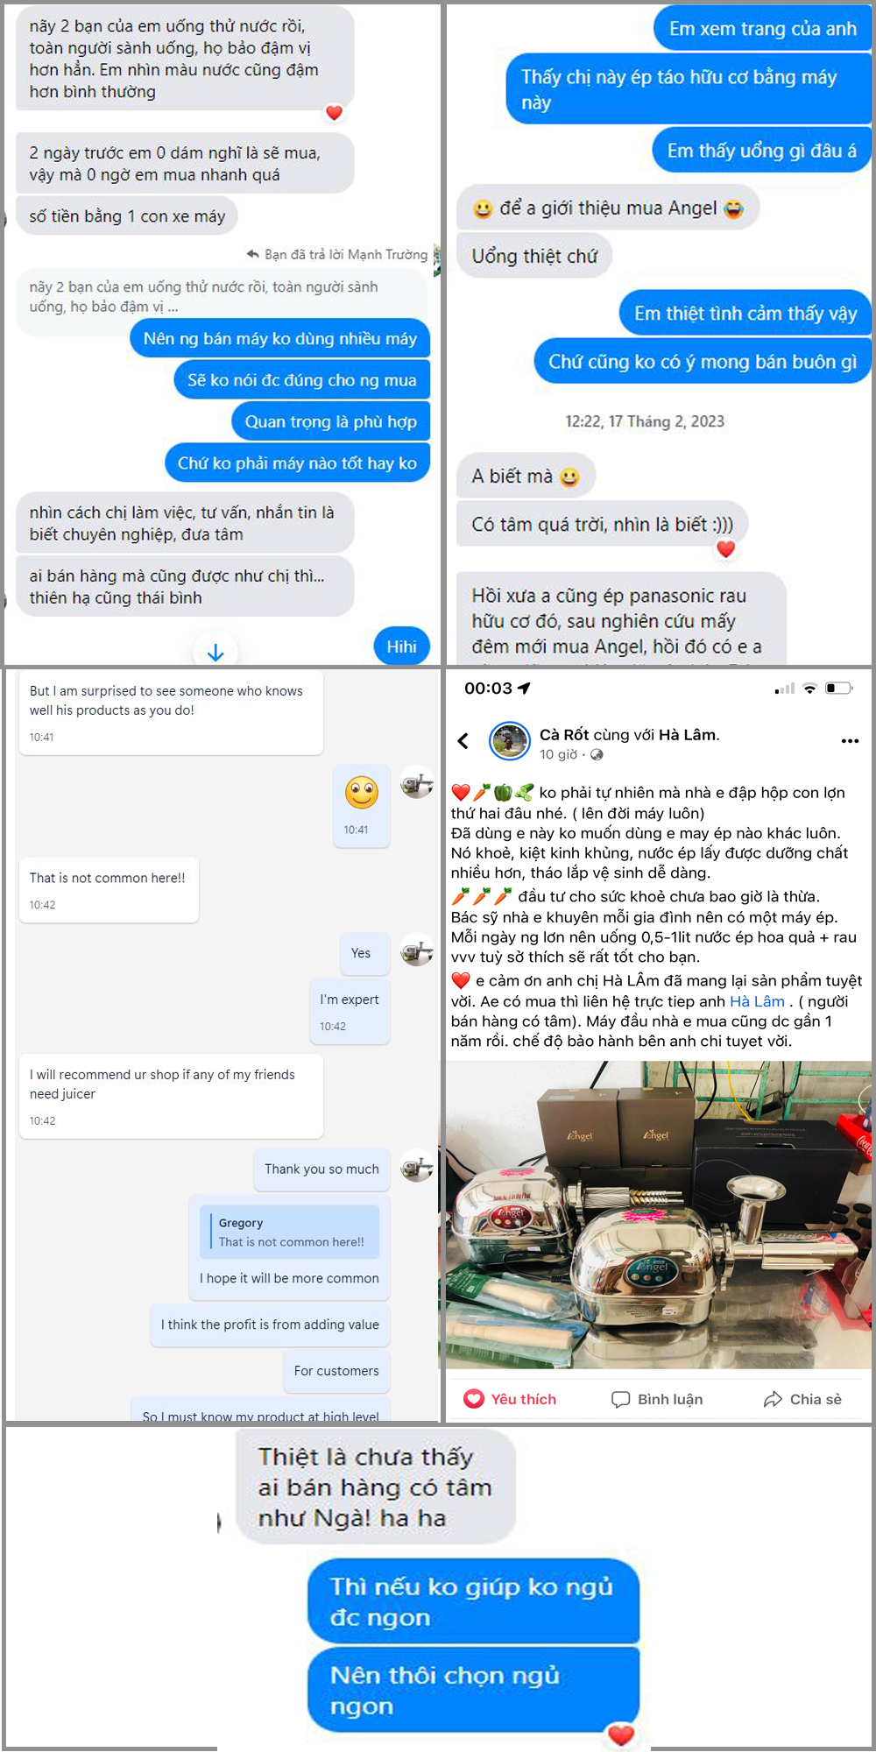Open Cà Rốt profile picture

pos(509,742)
